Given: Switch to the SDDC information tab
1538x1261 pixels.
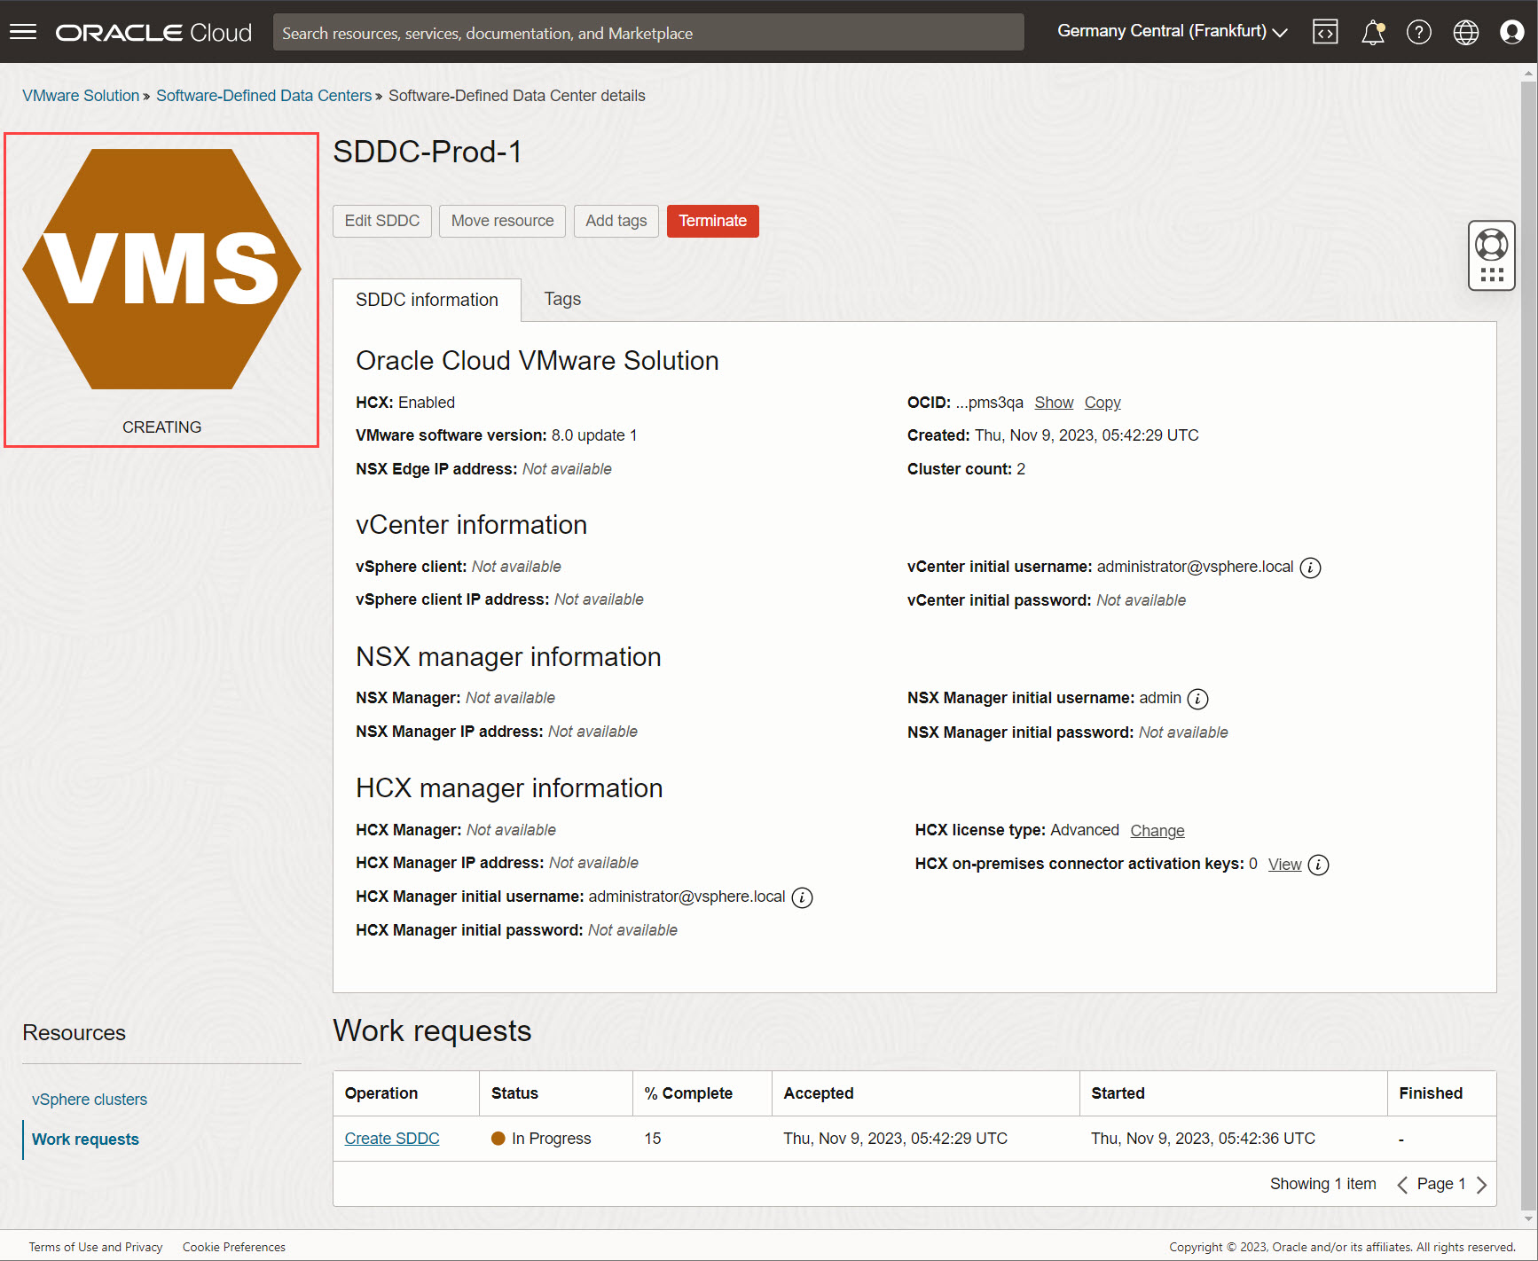Looking at the screenshot, I should click(x=427, y=300).
